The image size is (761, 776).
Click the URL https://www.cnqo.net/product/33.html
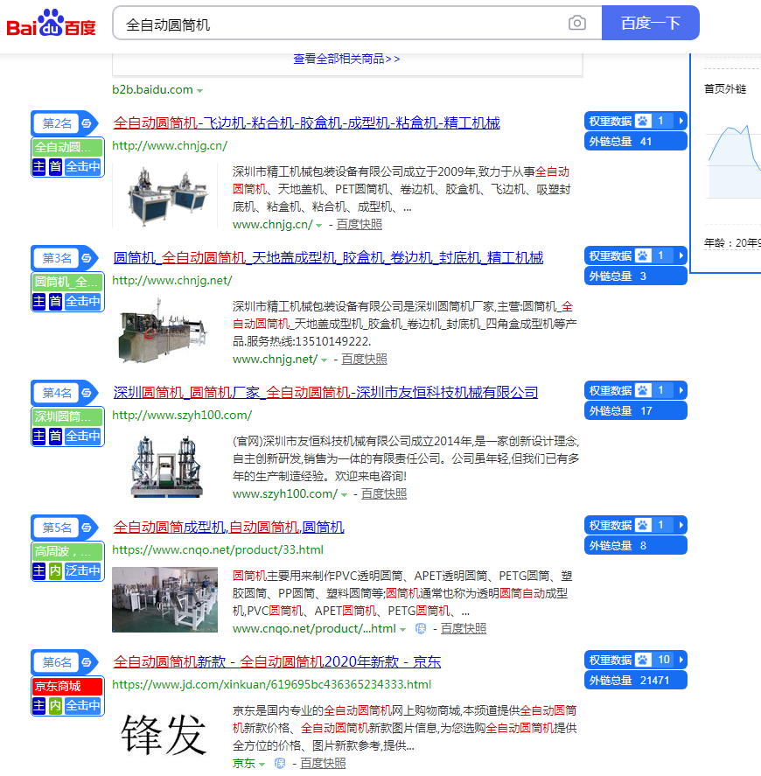tap(218, 549)
